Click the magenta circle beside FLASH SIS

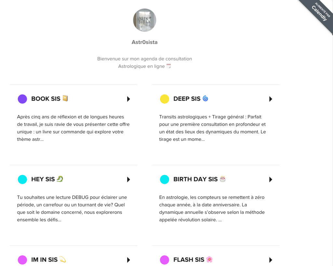[165, 260]
